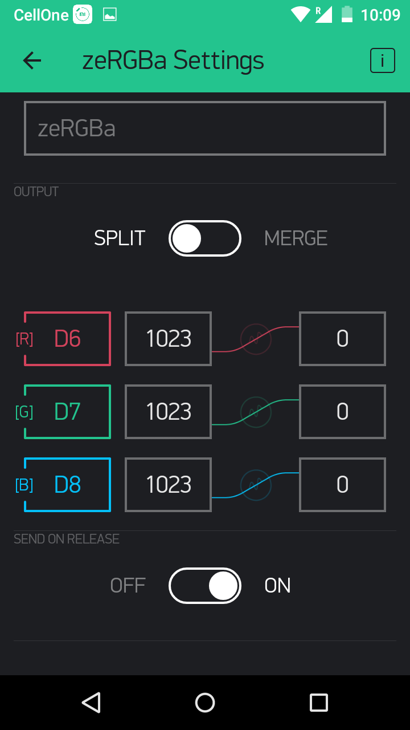This screenshot has width=410, height=730.
Task: Tap the green channel wave mapping icon
Action: 256,412
